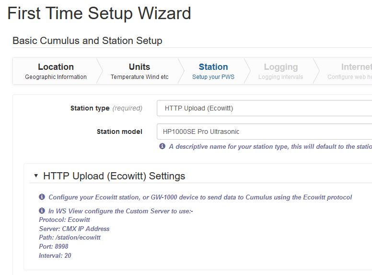Click the "Basic Cumulus and Station Setup" heading
Image resolution: width=372 pixels, height=275 pixels.
point(87,41)
